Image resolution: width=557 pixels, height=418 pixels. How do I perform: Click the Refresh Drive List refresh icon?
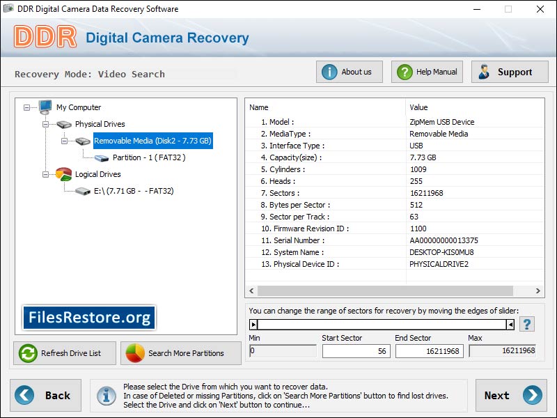pos(26,353)
